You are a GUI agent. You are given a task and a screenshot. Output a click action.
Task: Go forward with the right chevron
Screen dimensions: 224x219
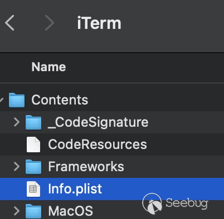pyautogui.click(x=50, y=23)
